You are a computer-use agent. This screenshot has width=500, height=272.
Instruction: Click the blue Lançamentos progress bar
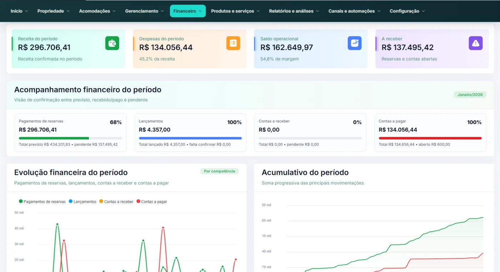(190, 138)
